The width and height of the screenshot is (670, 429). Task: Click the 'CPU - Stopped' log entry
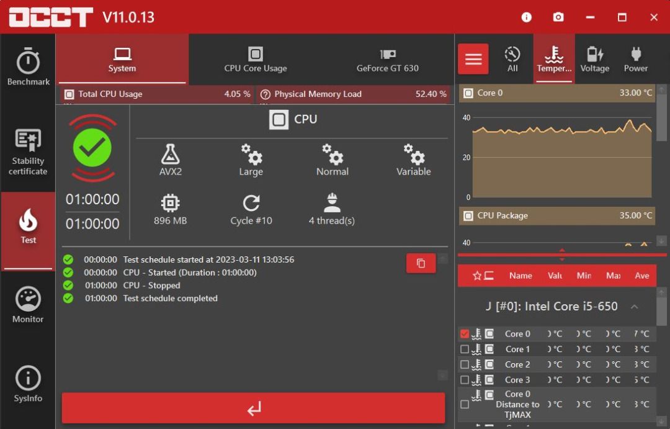152,286
